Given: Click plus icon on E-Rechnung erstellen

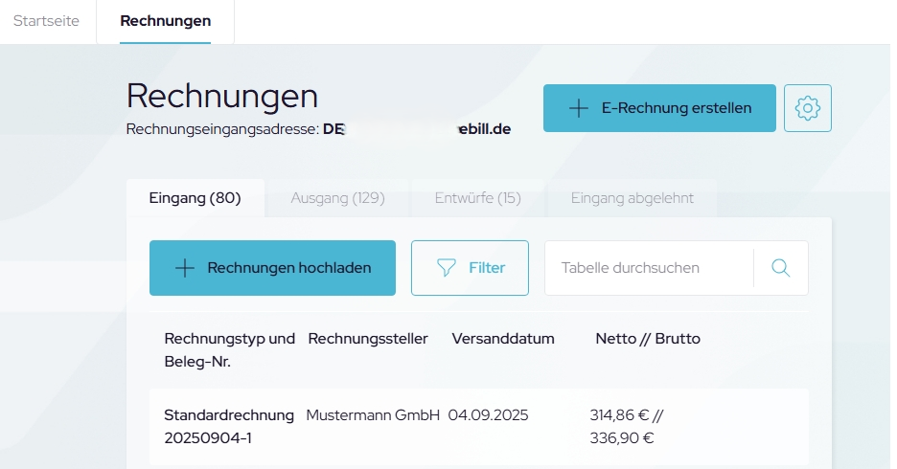Looking at the screenshot, I should click(578, 108).
